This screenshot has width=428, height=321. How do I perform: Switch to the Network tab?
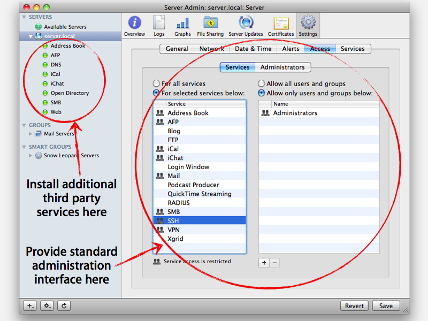tap(211, 49)
